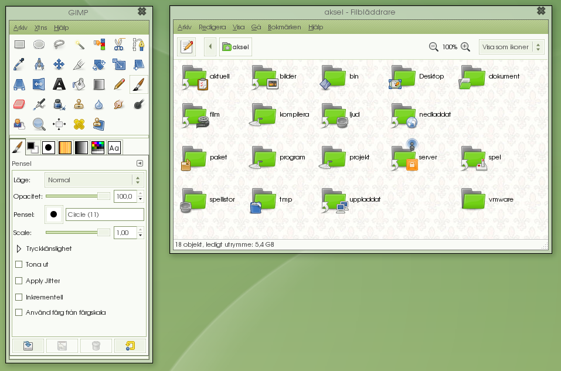Select the Ellipse Select tool
The height and width of the screenshot is (371, 561).
pos(39,45)
